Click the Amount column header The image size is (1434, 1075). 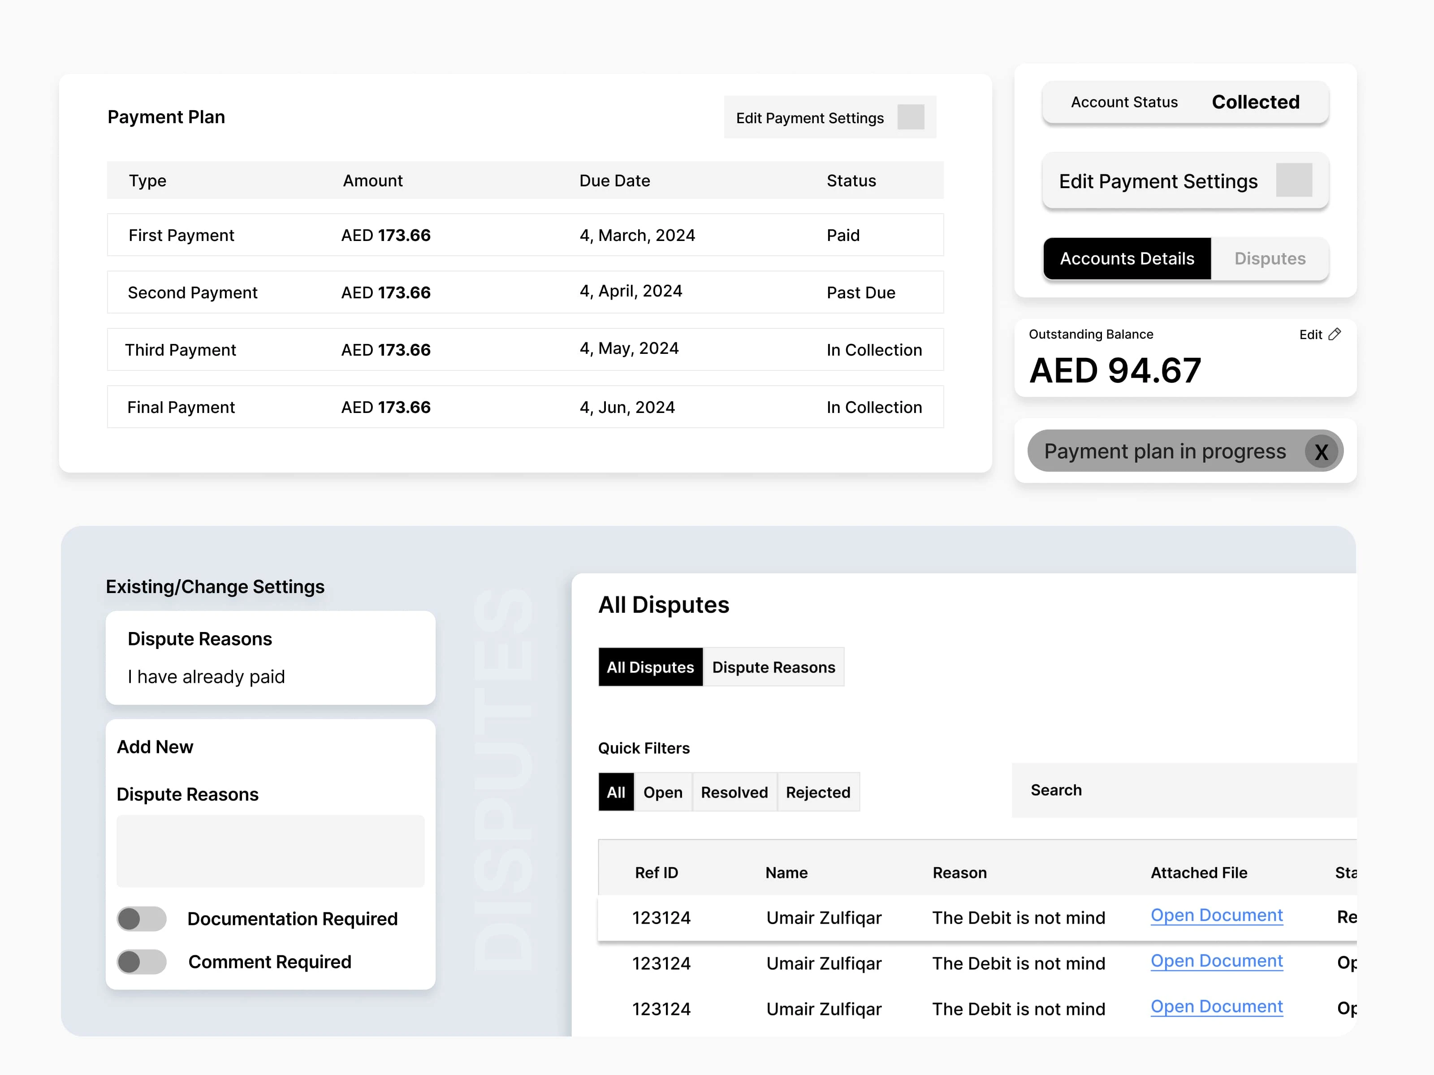coord(373,181)
